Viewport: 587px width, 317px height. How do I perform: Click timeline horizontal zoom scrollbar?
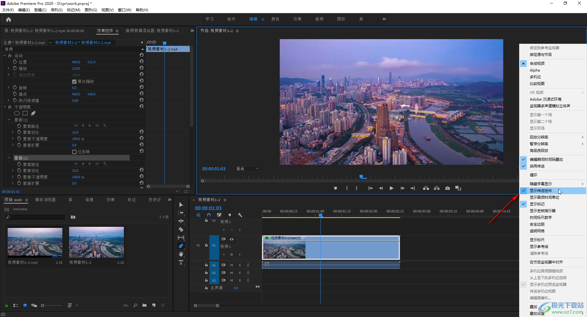[x=206, y=306]
